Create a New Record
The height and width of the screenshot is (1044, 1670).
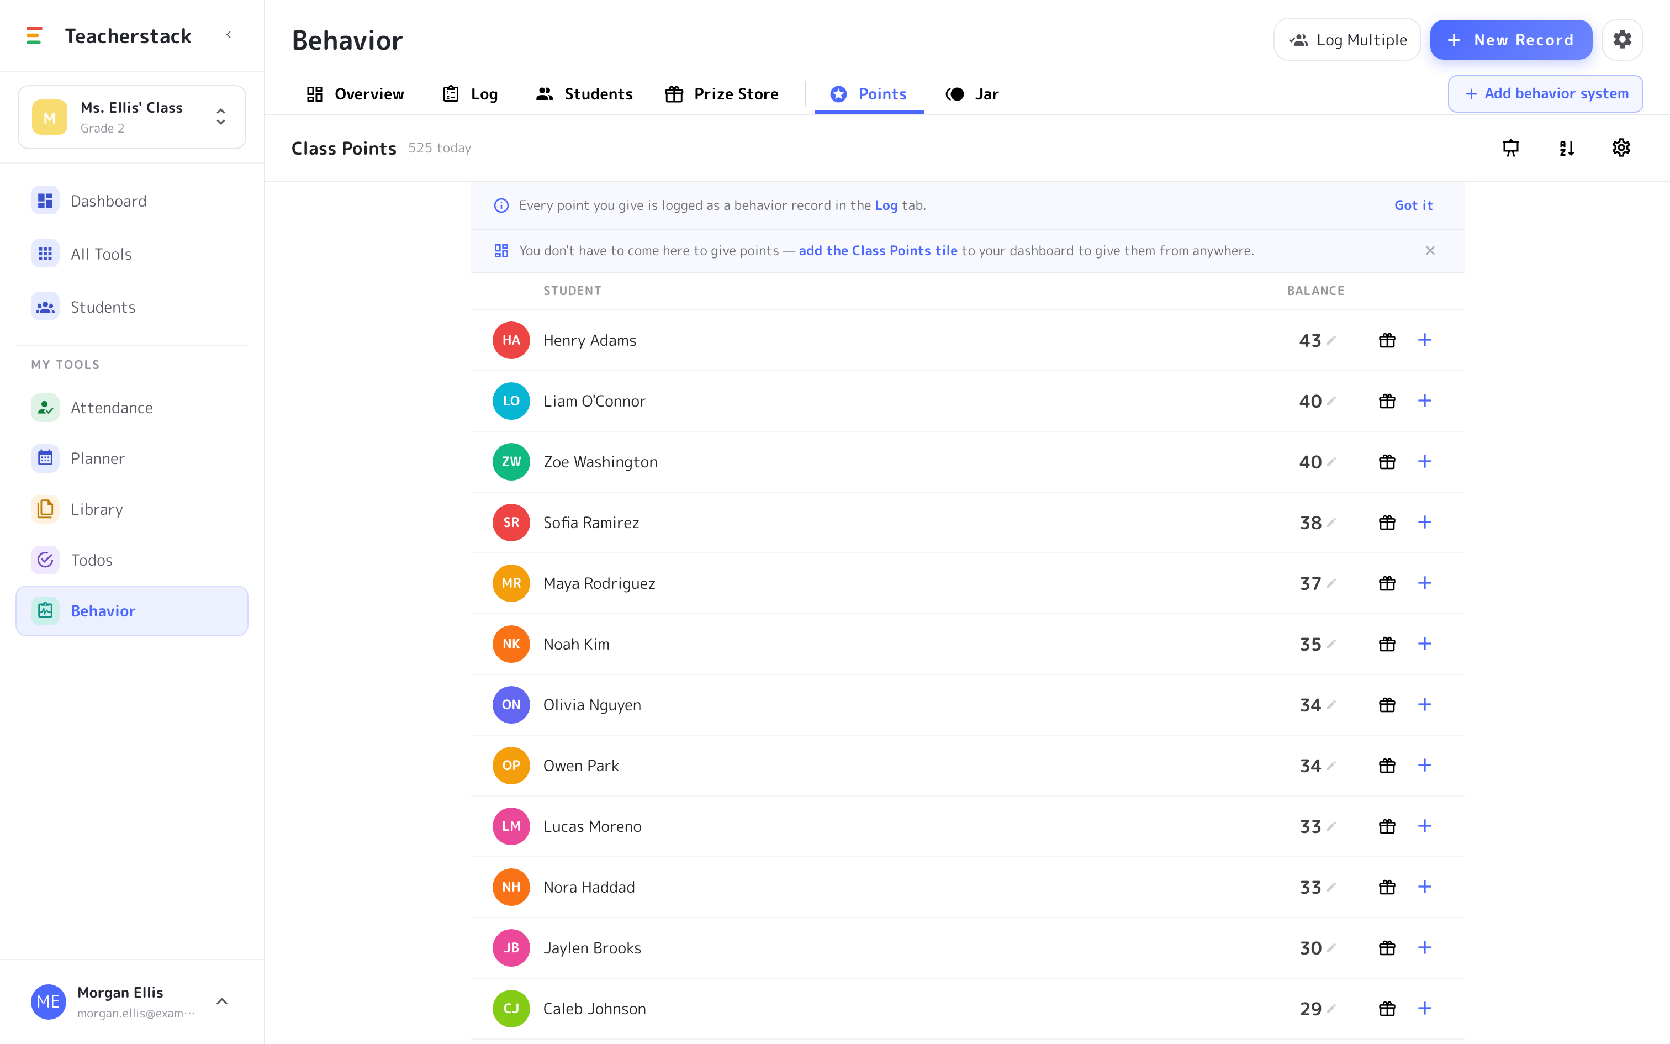point(1510,40)
